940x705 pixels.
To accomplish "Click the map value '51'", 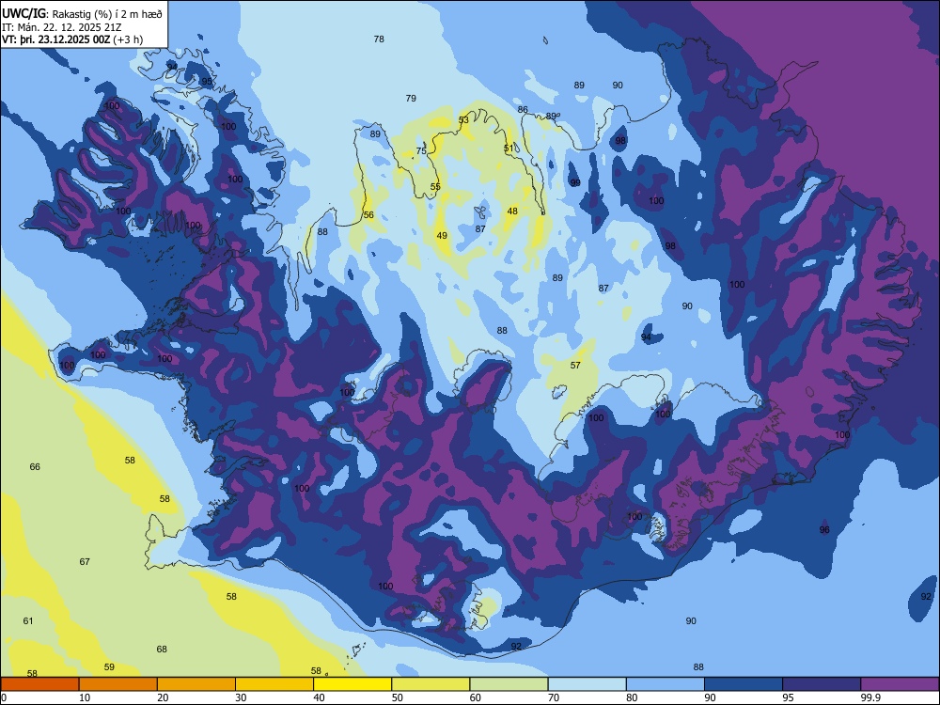I will pos(509,148).
